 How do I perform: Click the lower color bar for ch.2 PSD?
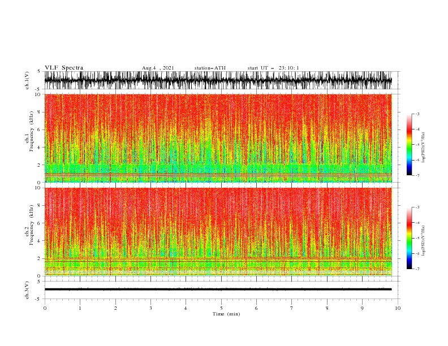(410, 238)
